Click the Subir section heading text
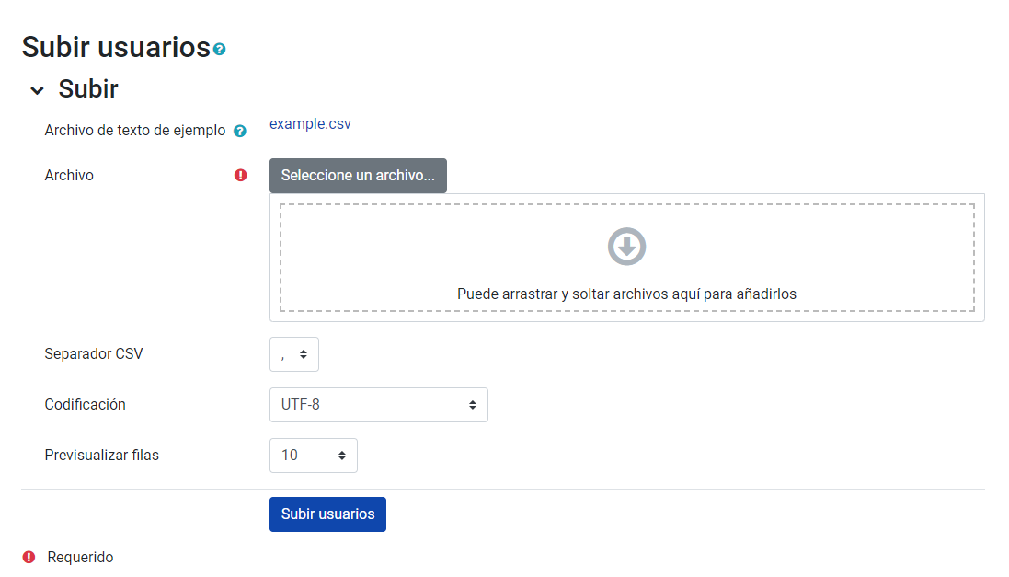The height and width of the screenshot is (577, 1009). (x=88, y=89)
